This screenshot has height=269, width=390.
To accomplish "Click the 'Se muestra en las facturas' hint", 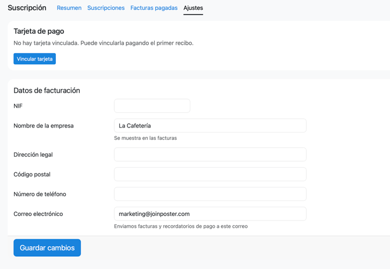I will point(146,138).
